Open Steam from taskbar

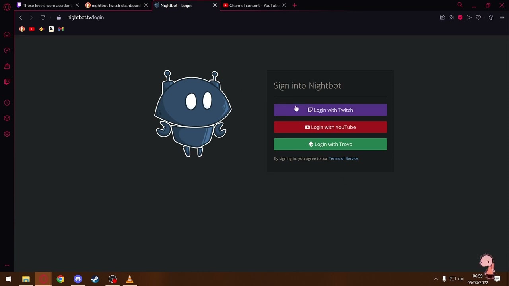pos(95,279)
